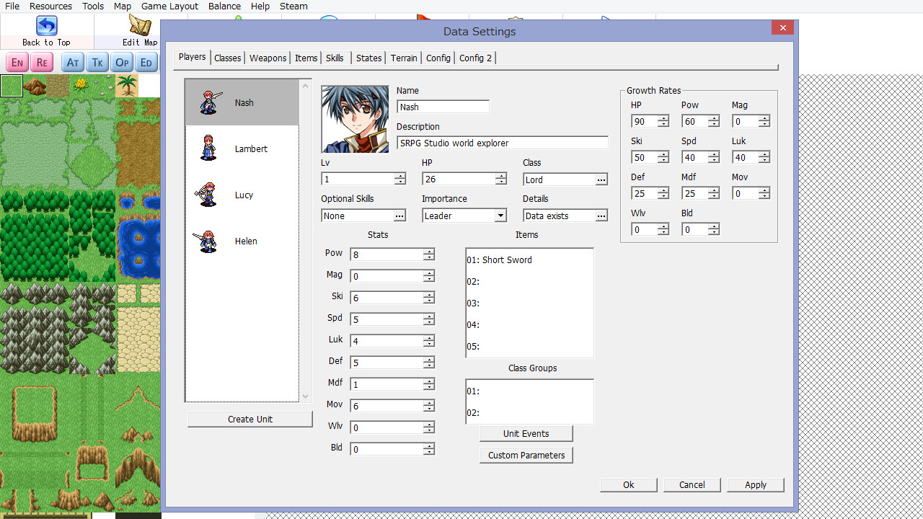Image resolution: width=923 pixels, height=519 pixels.
Task: Select the At mode icon
Action: (72, 62)
